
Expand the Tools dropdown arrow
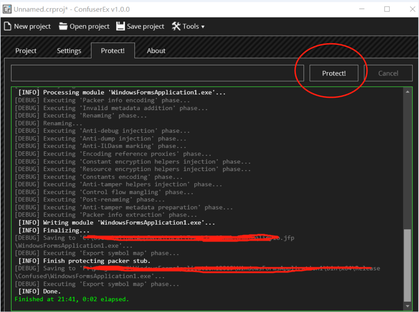(x=203, y=27)
